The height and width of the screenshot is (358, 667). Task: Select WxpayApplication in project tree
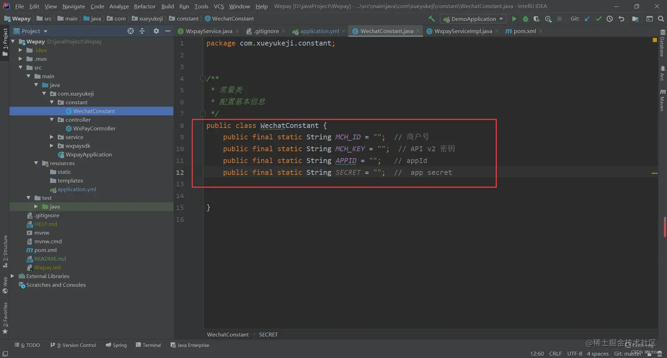pos(89,155)
